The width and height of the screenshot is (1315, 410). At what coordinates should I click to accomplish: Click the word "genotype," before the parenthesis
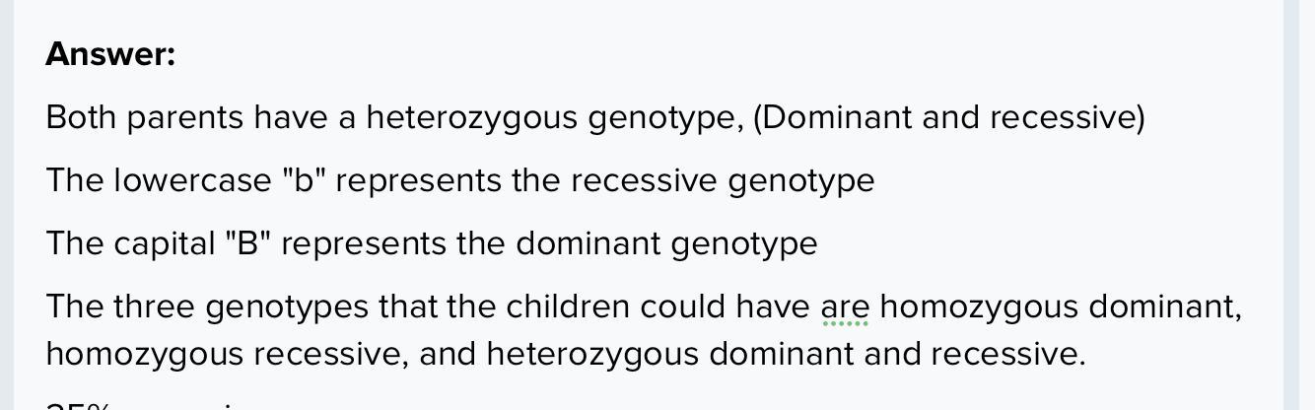pos(665,119)
